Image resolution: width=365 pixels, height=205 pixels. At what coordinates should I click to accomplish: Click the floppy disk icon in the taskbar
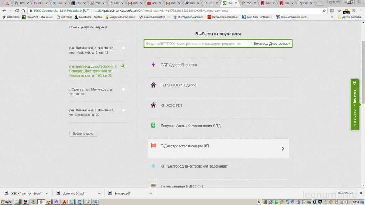25,202
